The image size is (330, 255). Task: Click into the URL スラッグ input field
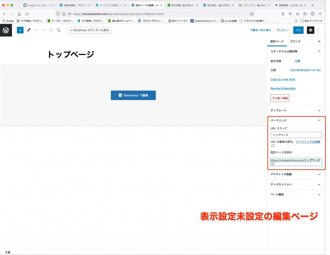[296, 135]
